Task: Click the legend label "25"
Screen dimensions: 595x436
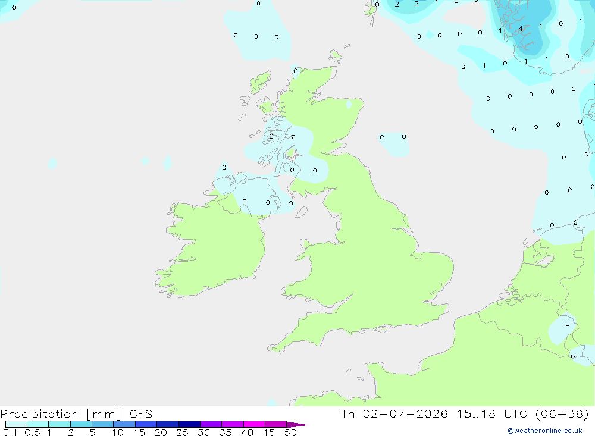Action: (183, 432)
